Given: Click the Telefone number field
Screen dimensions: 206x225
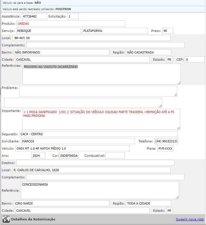Looking at the screenshot, I should (166, 141).
